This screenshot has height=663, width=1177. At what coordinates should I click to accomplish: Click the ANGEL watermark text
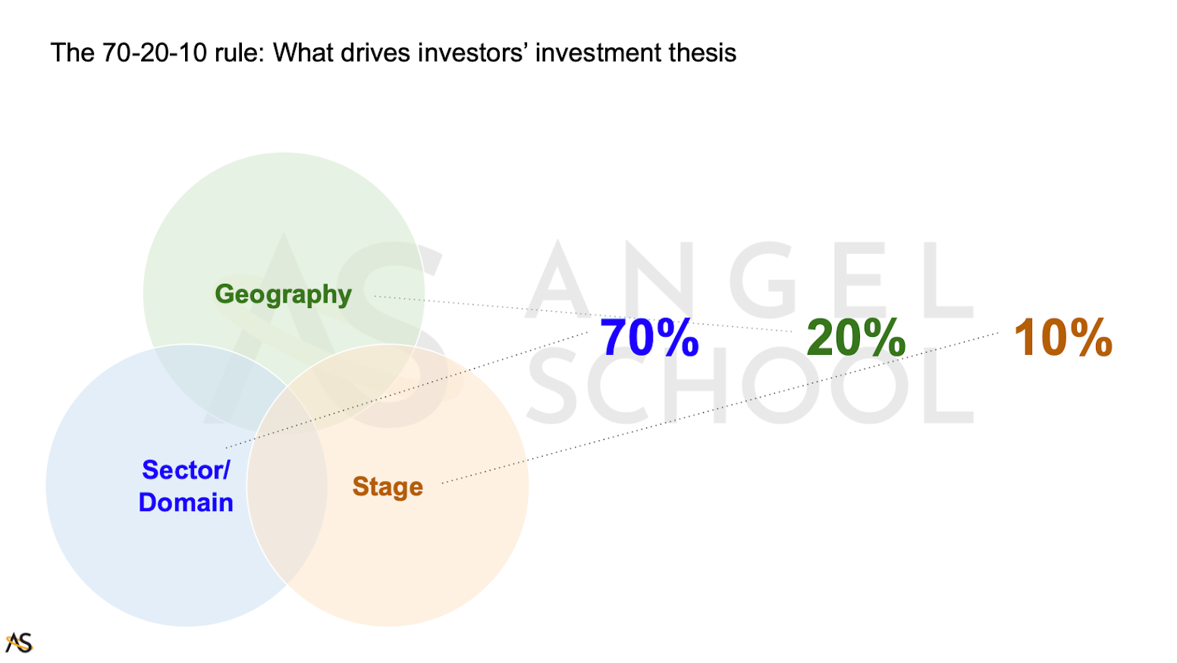[x=749, y=281]
